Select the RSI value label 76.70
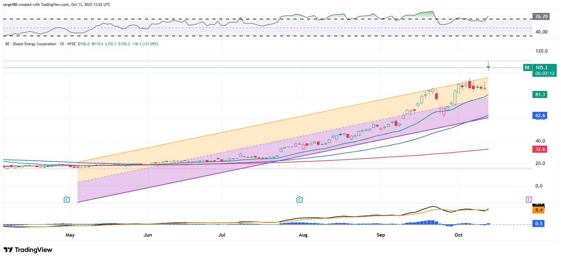Image resolution: width=561 pixels, height=259 pixels. point(541,17)
